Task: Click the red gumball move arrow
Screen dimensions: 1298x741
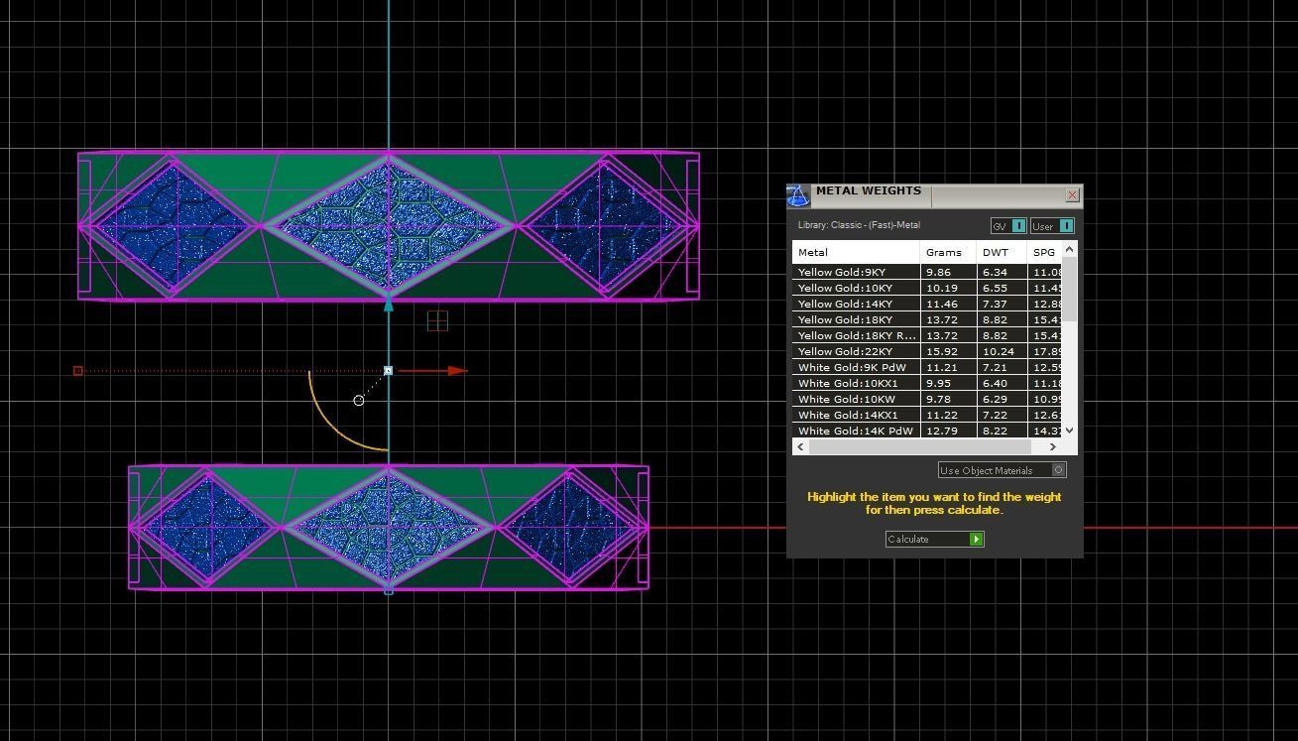Action: point(457,371)
